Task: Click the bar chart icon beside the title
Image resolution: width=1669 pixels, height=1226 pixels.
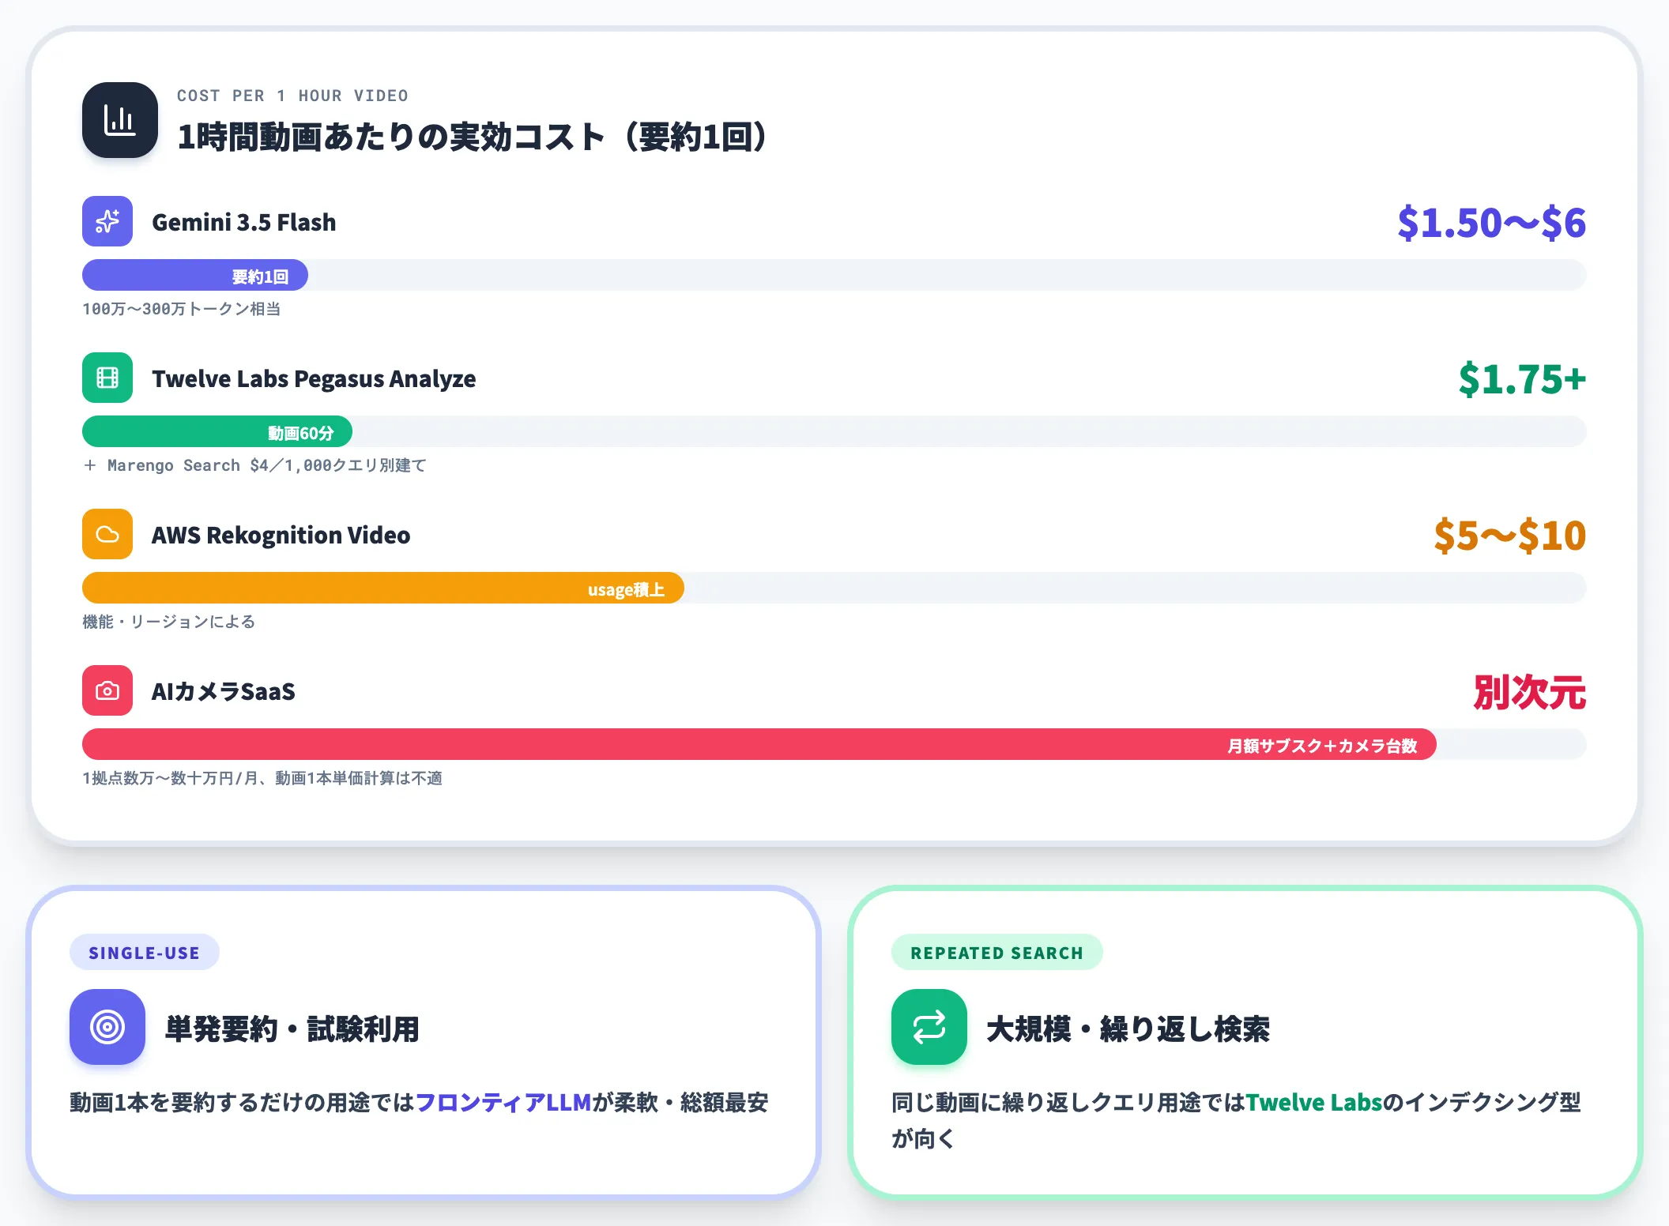Action: coord(120,120)
